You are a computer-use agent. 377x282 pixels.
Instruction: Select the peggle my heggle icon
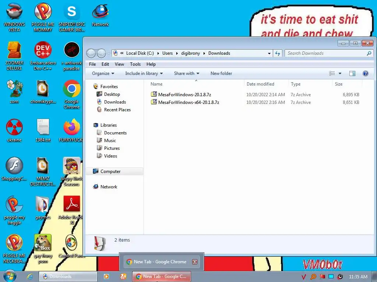(x=14, y=210)
